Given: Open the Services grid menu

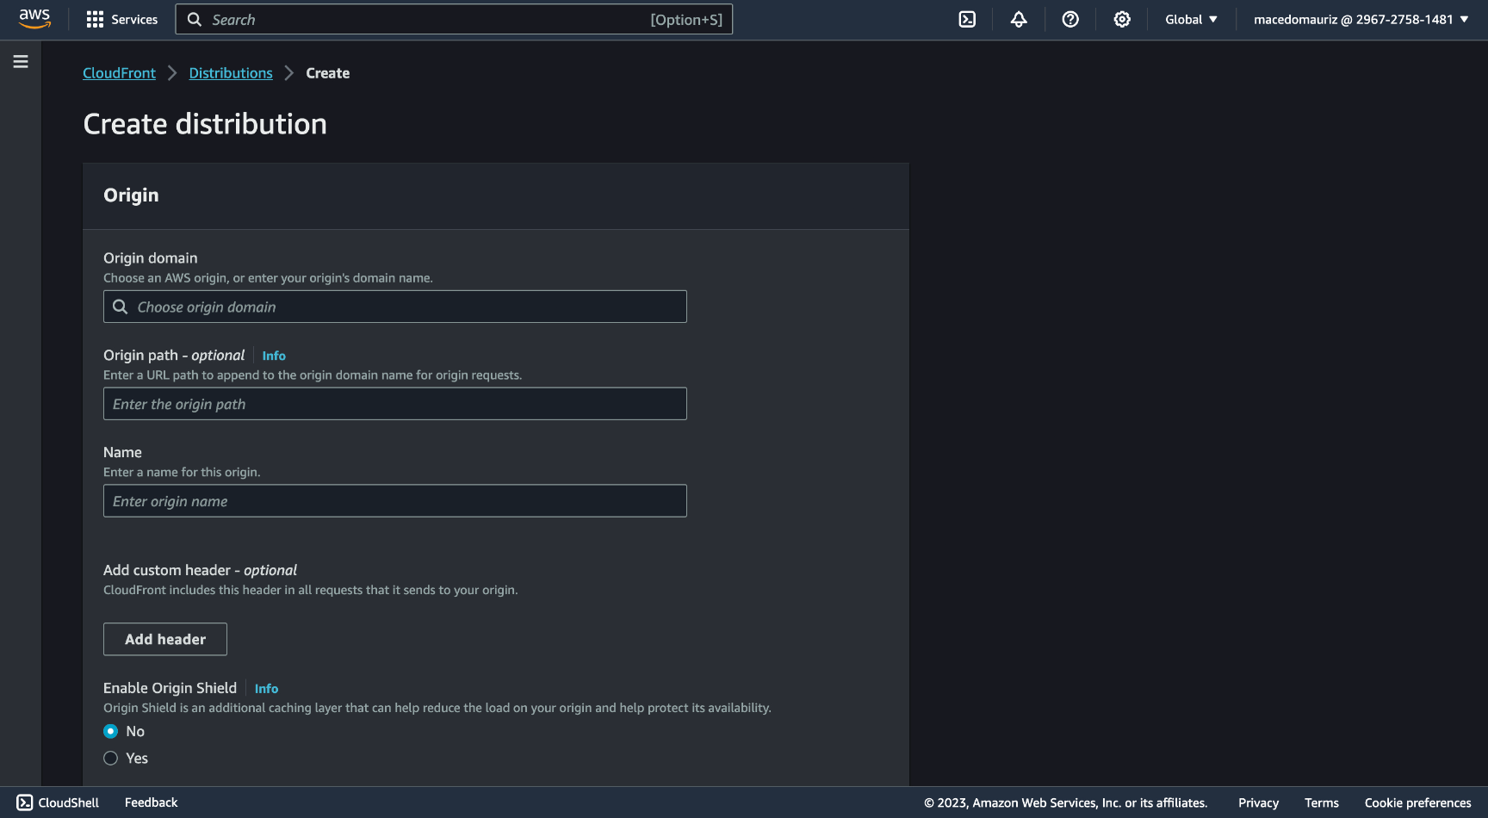Looking at the screenshot, I should (122, 19).
